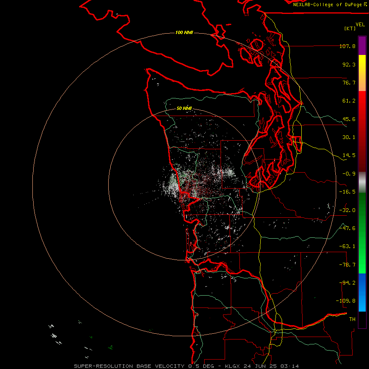Click the SUPER-RESOLUTION BASE VELOCITY caption
The image size is (369, 369).
(129, 366)
